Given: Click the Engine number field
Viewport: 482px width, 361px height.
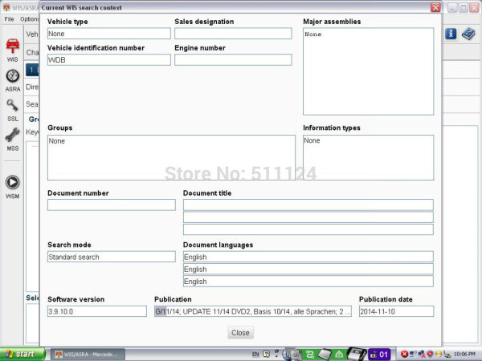Looking at the screenshot, I should [233, 60].
